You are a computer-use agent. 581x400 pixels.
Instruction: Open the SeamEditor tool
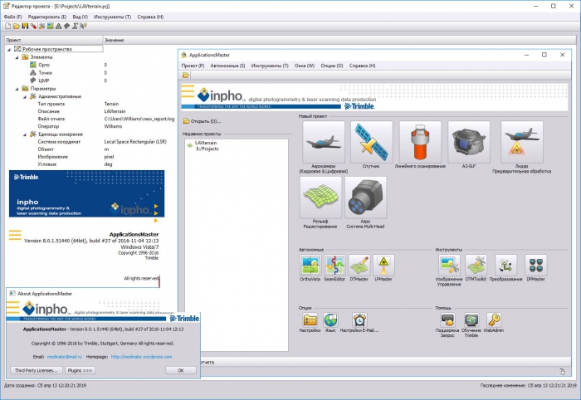point(336,265)
